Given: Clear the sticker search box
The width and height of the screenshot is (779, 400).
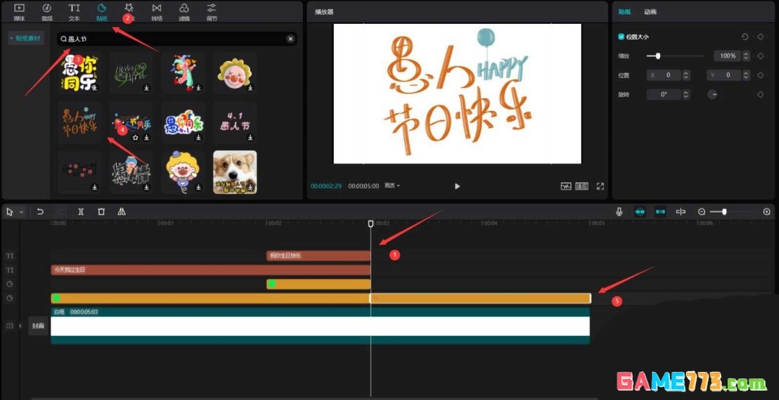Looking at the screenshot, I should pyautogui.click(x=291, y=39).
